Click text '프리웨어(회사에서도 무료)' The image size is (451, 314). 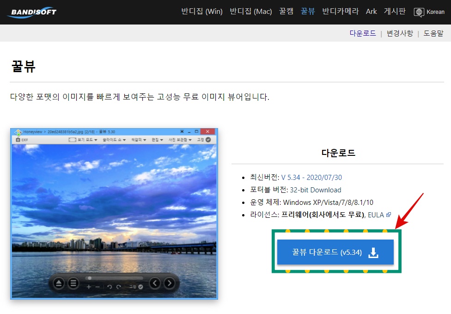(x=323, y=215)
